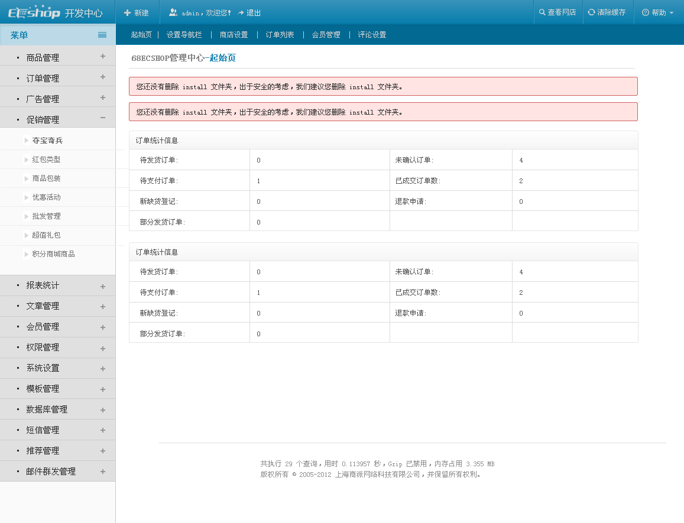The width and height of the screenshot is (684, 523).
Task: Expand the 订单管理 sidebar section
Action: click(x=102, y=77)
